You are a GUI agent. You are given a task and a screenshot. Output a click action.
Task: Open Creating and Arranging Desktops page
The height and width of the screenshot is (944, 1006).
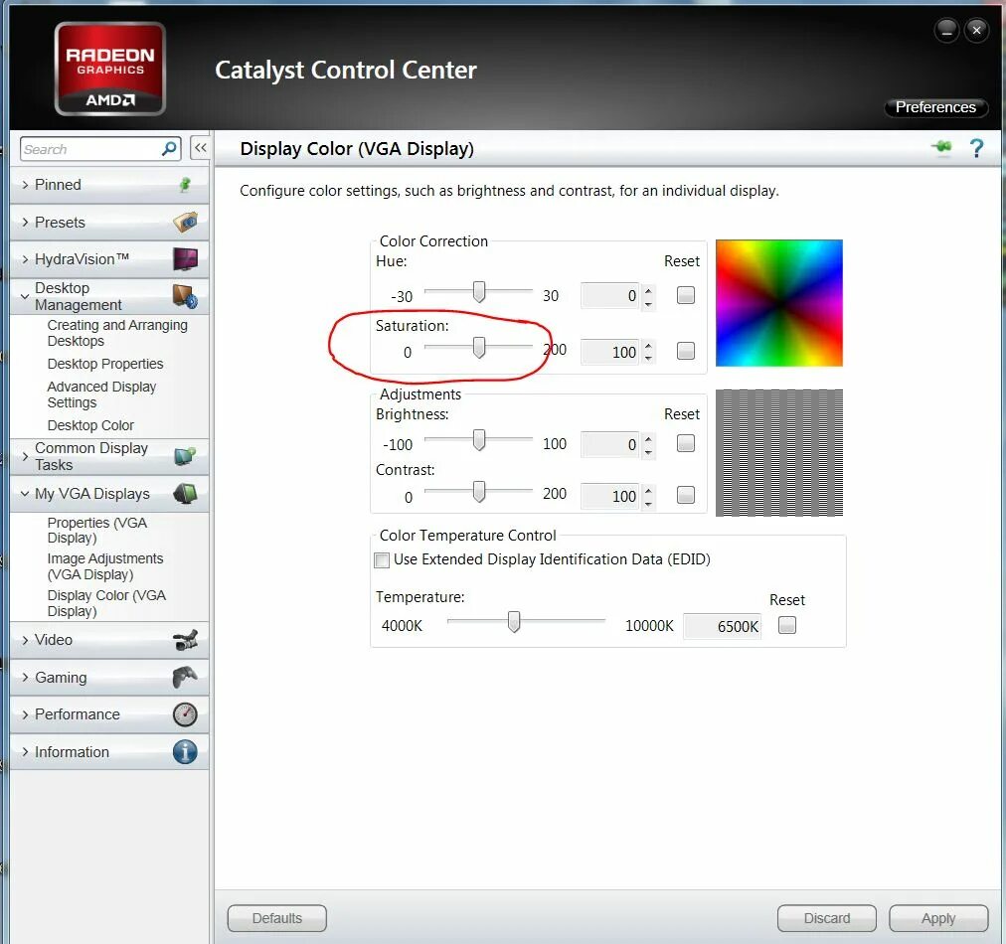(117, 333)
